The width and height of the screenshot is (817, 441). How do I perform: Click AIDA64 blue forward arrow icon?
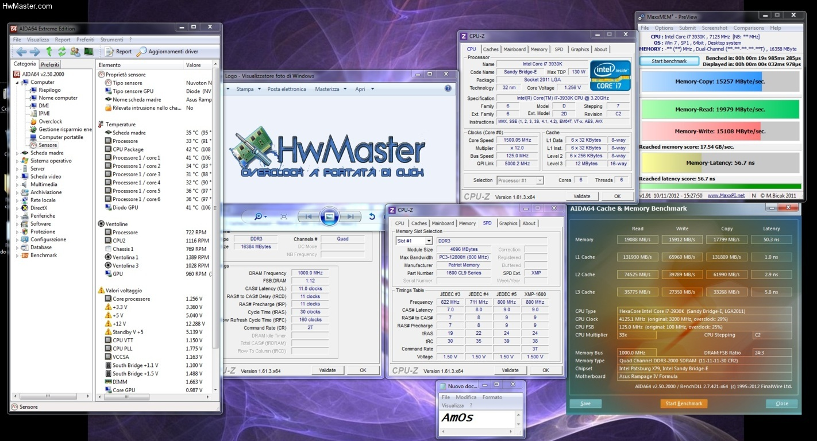[x=34, y=52]
